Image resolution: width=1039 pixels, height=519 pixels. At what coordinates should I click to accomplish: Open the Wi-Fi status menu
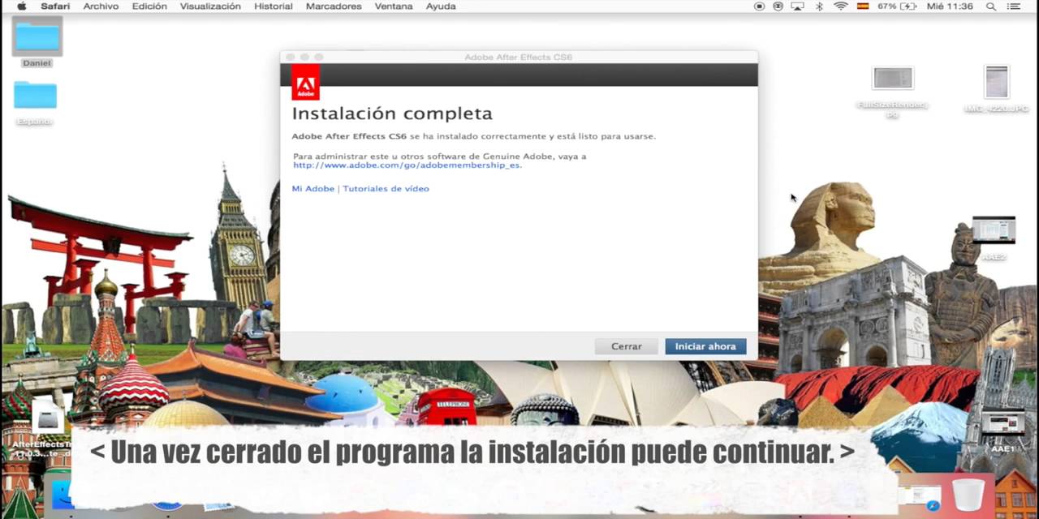coord(841,6)
